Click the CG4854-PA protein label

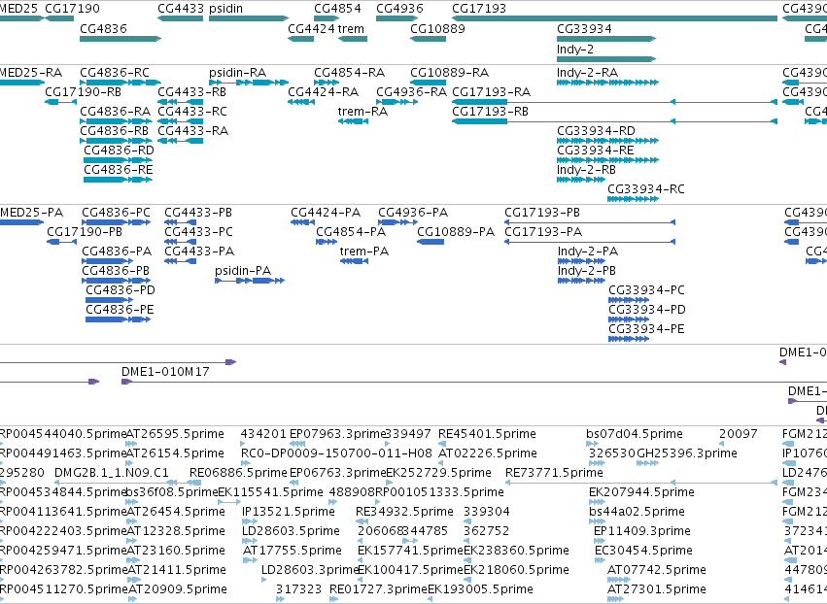pyautogui.click(x=351, y=232)
